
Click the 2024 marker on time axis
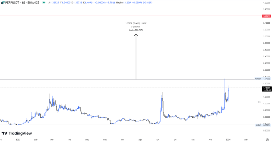point(228,140)
